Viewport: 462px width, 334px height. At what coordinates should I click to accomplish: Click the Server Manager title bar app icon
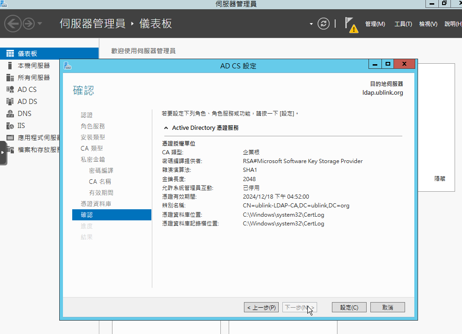4,4
